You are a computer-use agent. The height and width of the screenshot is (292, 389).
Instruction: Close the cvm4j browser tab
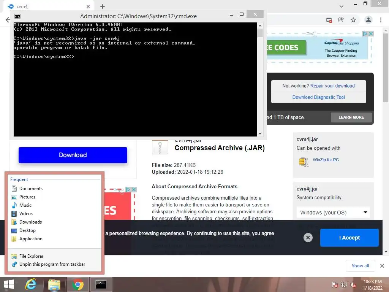point(88,6)
